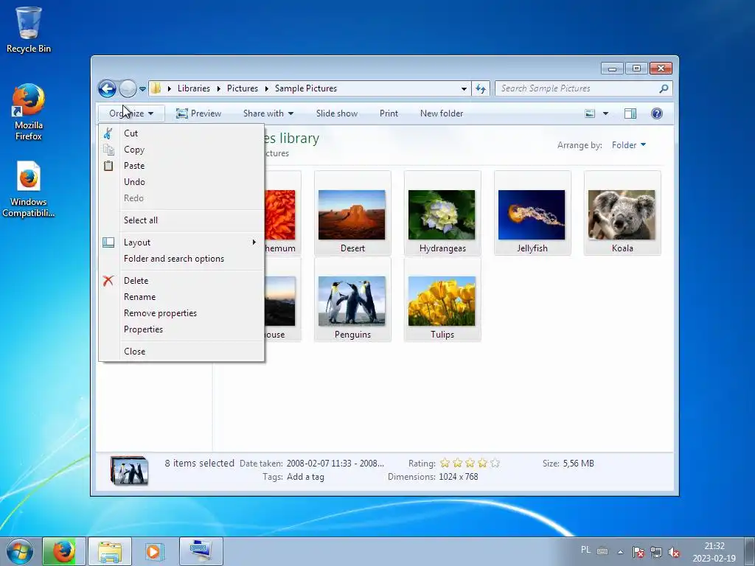
Task: Show hidden tray icons arrow
Action: (x=621, y=552)
